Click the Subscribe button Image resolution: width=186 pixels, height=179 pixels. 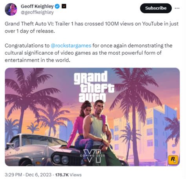156,8
